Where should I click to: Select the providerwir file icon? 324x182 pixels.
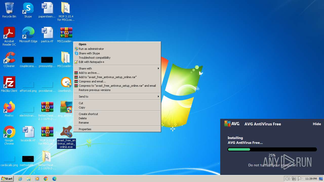(x=47, y=87)
